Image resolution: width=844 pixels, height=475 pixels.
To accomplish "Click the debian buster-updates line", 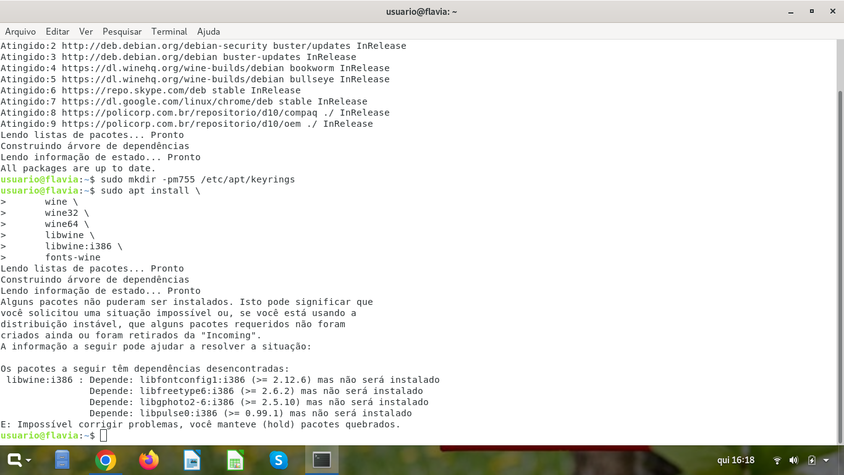I will (x=179, y=57).
